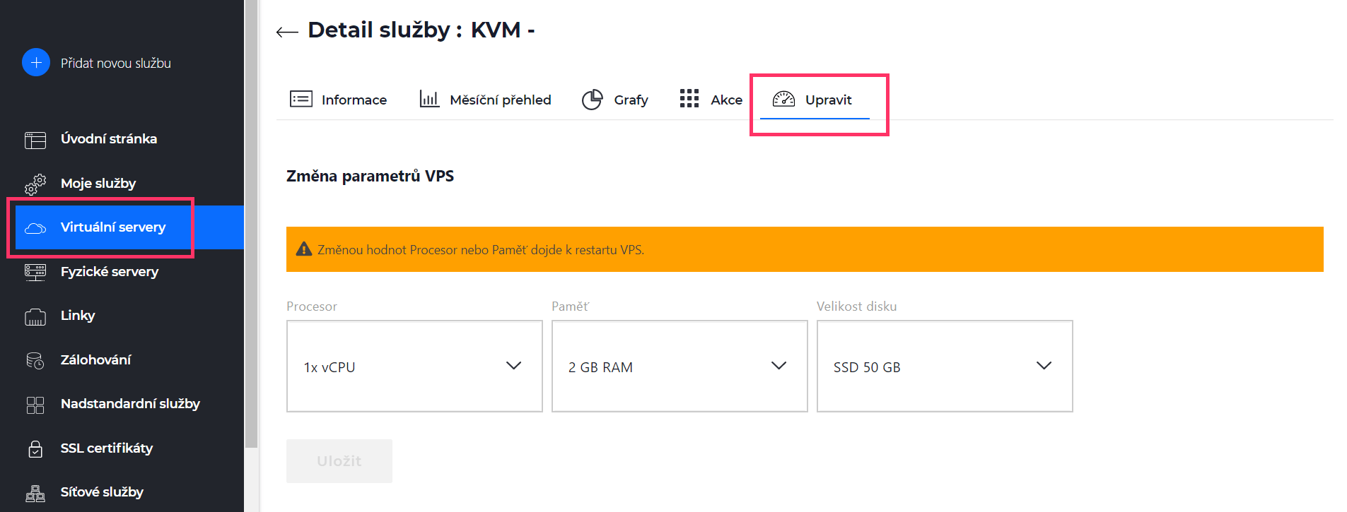Click the Virtuální servery cloud icon

(35, 228)
